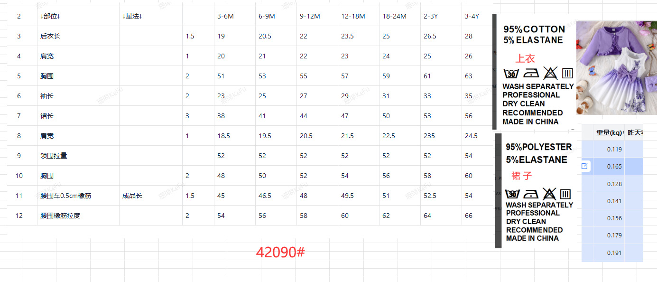Click the 重量(kg) column header
Image resolution: width=657 pixels, height=282 pixels.
609,133
